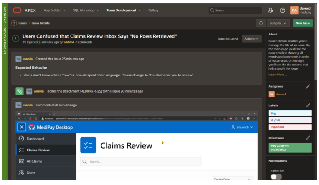Open the smuench user dropdown
319x185 pixels.
click(x=242, y=127)
